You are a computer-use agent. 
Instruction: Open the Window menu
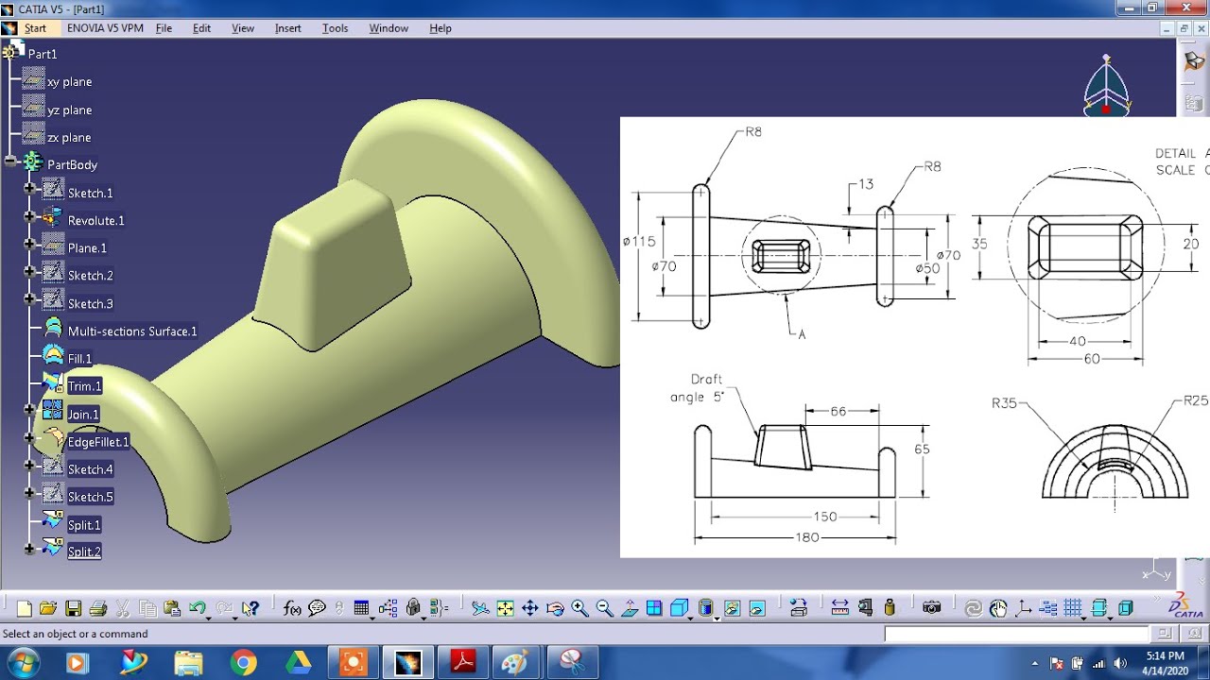click(x=389, y=28)
